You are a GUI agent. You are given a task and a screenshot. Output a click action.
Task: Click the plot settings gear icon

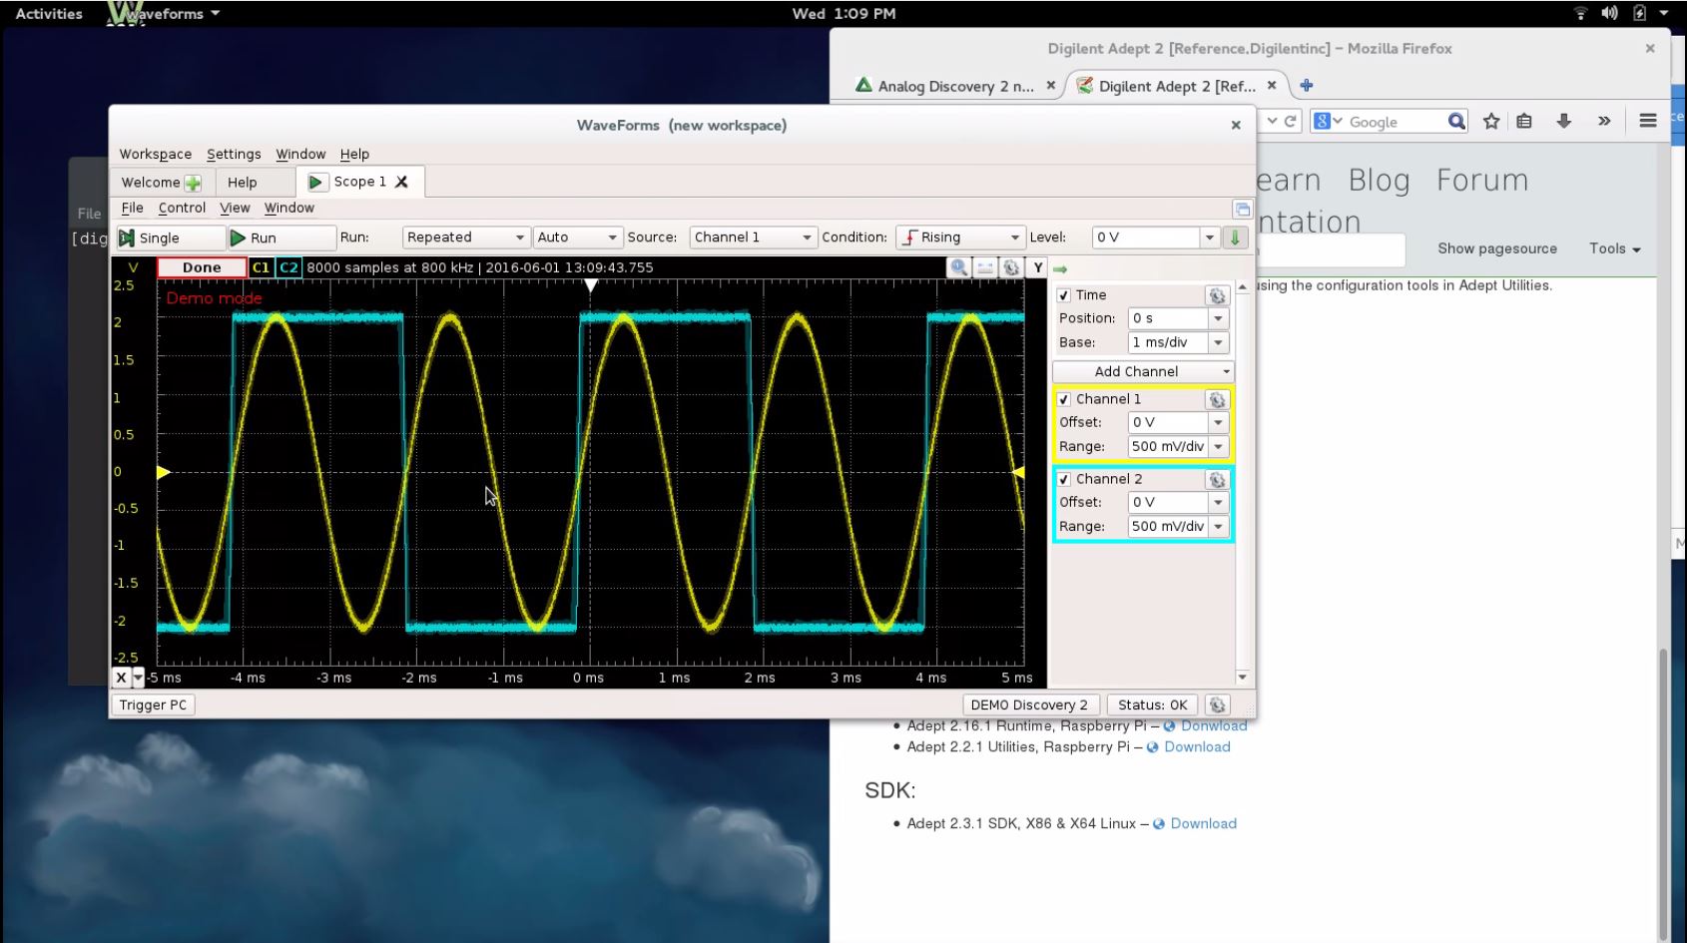pyautogui.click(x=1011, y=267)
